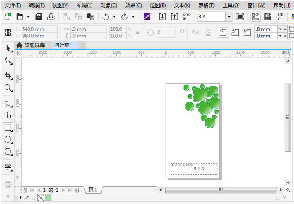This screenshot has width=294, height=204.
Task: Select the Polygon tool
Action: pyautogui.click(x=8, y=152)
